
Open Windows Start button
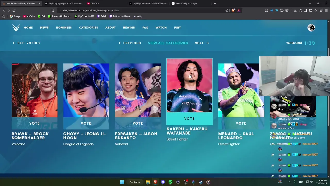(122, 182)
